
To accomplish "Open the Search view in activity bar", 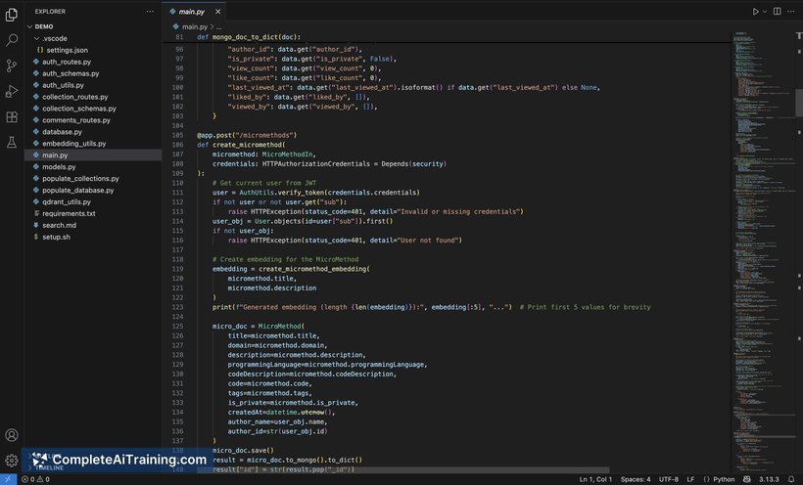I will click(12, 40).
